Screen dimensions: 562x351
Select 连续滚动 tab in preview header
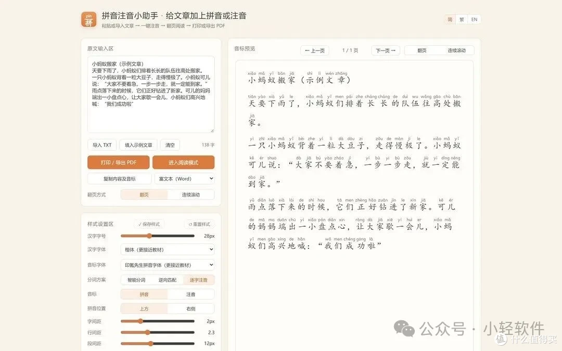click(457, 50)
